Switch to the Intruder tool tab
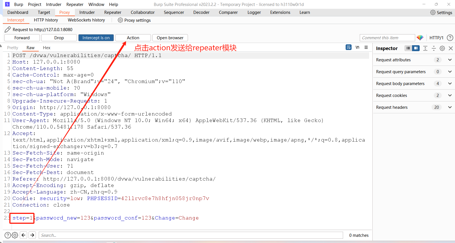455x243 pixels. coord(87,12)
